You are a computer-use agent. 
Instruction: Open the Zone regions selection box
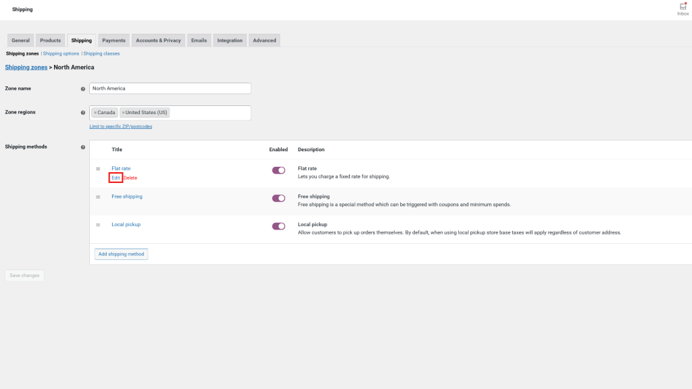(x=209, y=113)
